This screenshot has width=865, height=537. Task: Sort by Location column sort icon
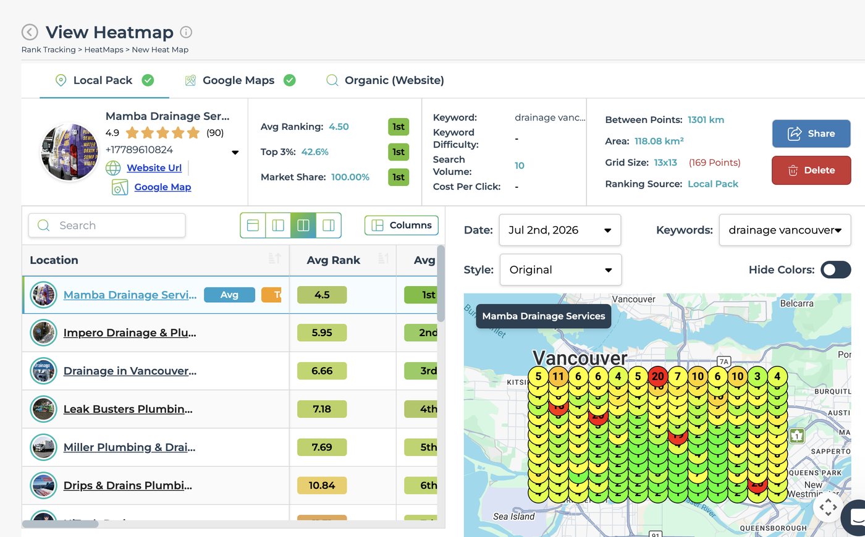[275, 258]
